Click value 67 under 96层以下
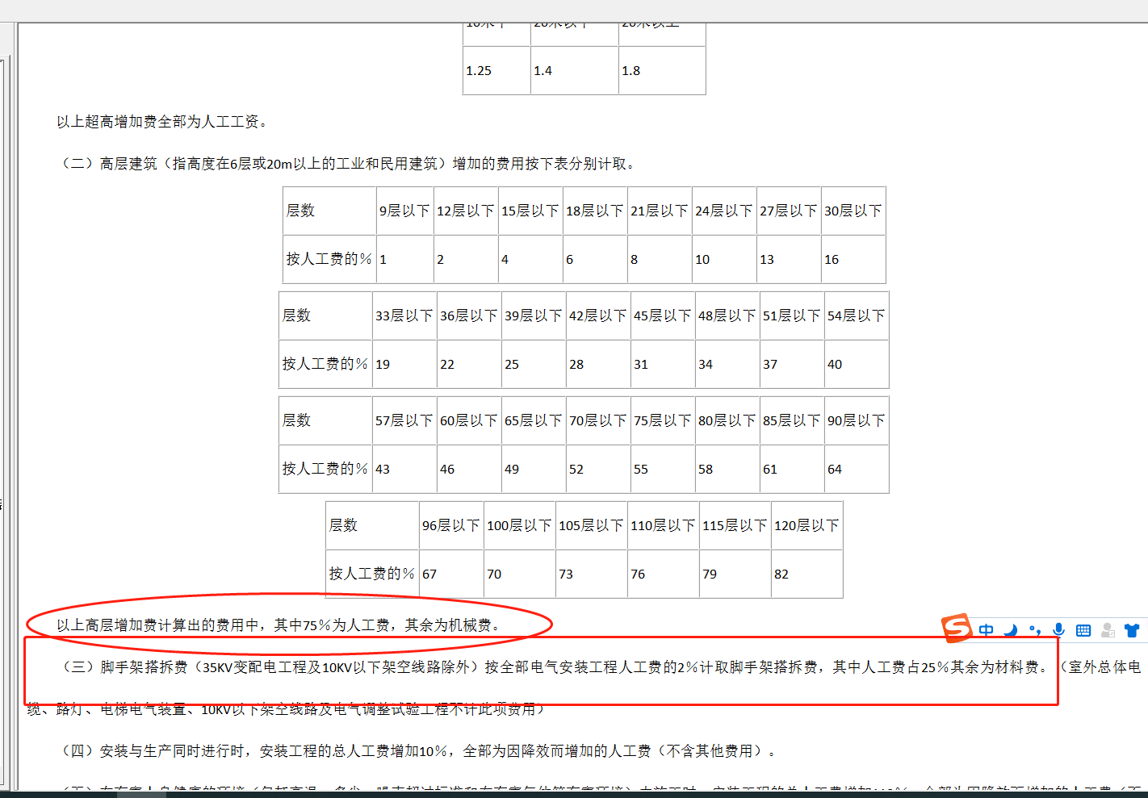This screenshot has width=1148, height=798. (451, 574)
